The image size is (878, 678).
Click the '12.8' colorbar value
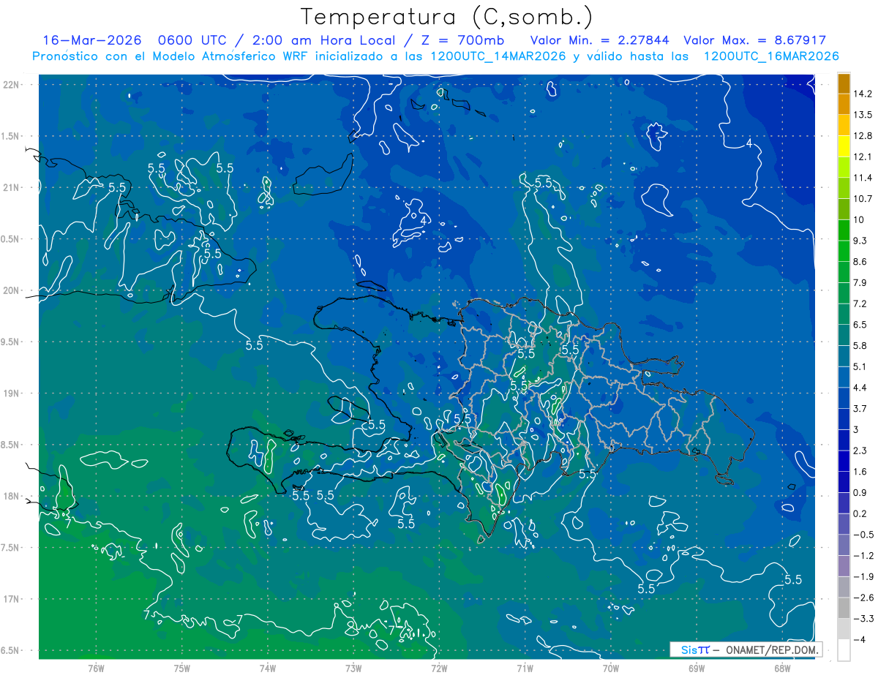863,137
